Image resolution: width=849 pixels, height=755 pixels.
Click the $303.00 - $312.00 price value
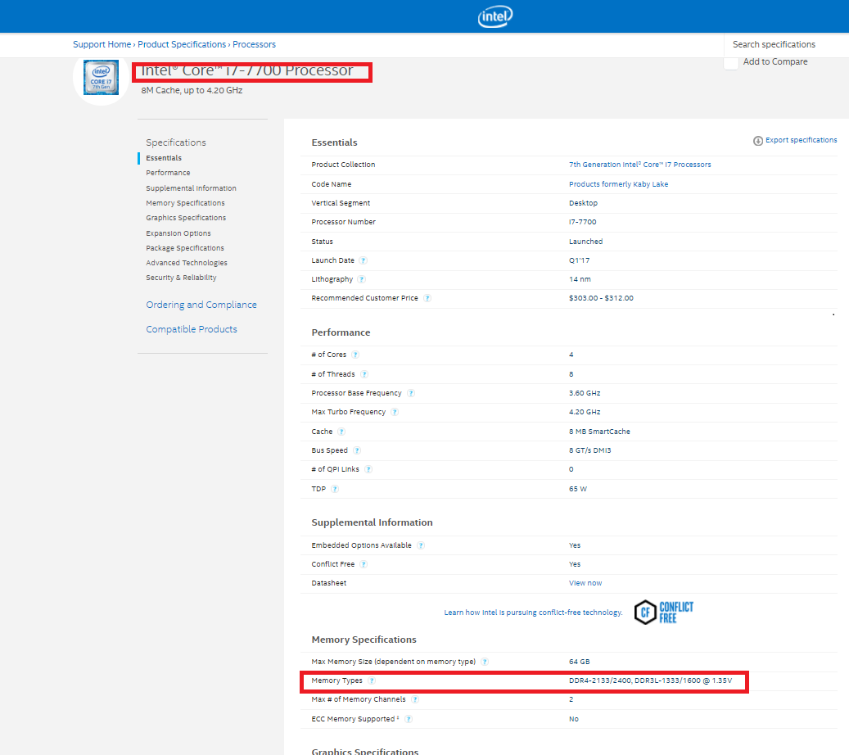coord(601,298)
